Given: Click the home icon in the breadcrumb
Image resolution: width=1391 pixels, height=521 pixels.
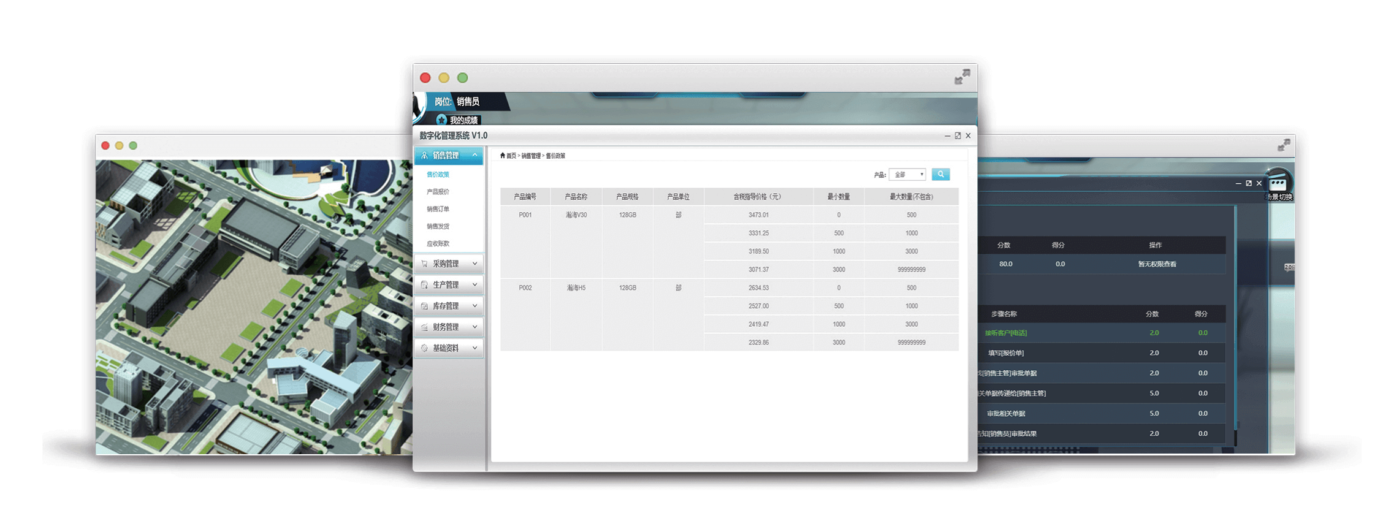Looking at the screenshot, I should click(x=503, y=156).
